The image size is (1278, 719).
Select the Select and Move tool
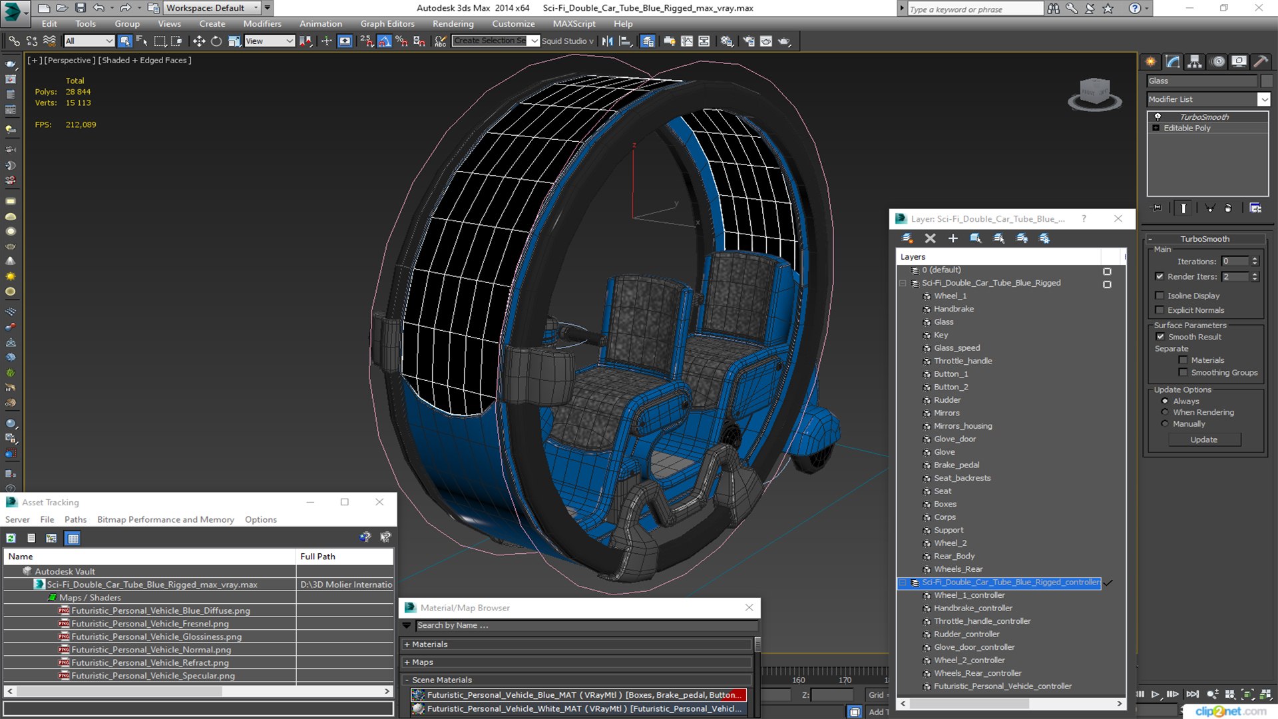[x=198, y=41]
